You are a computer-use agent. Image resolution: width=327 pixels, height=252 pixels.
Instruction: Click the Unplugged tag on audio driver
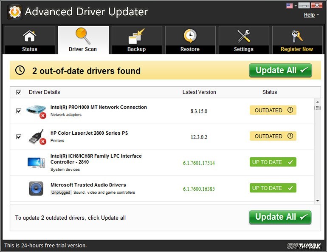point(61,193)
